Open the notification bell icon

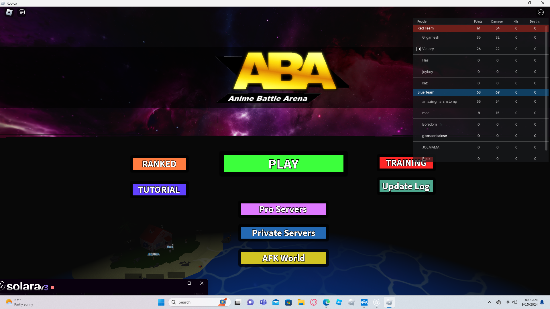pyautogui.click(x=542, y=302)
